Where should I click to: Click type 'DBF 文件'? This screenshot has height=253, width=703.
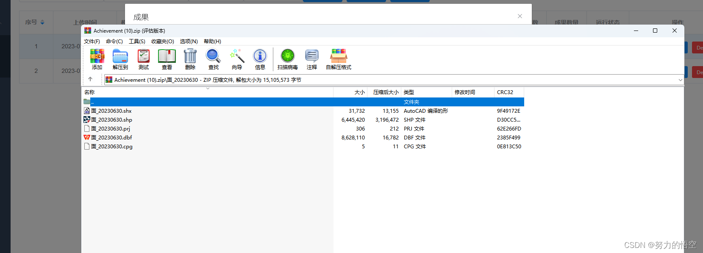click(414, 138)
